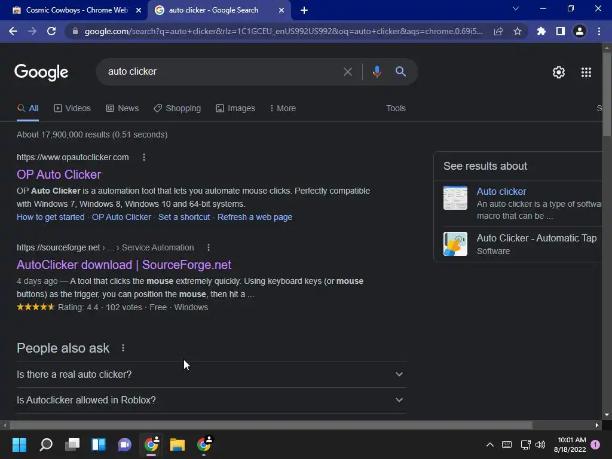Open the OP Auto Clicker result
The width and height of the screenshot is (612, 459).
click(59, 175)
